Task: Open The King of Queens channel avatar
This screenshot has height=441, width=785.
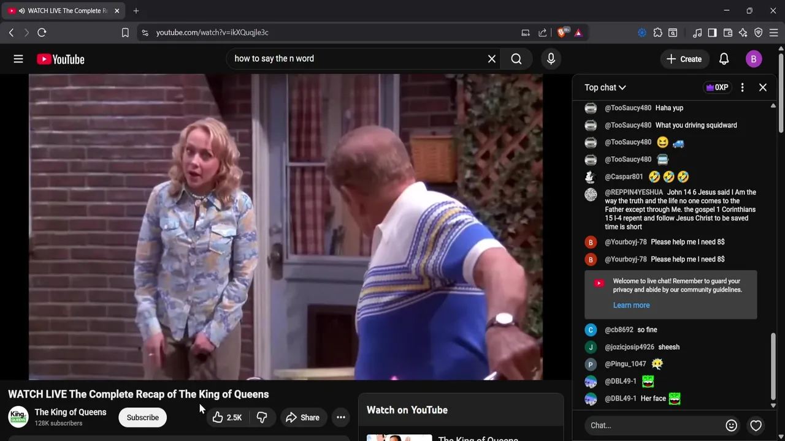Action: point(18,417)
